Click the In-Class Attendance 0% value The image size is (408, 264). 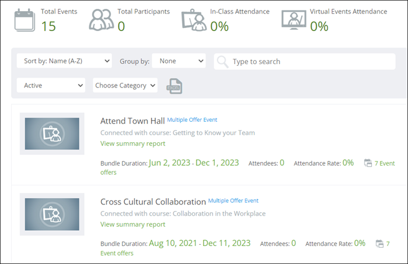point(219,26)
